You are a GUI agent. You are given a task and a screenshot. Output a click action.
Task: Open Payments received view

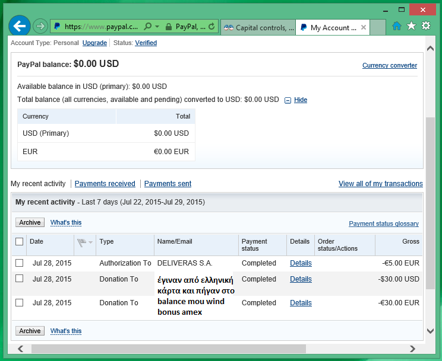tap(105, 183)
